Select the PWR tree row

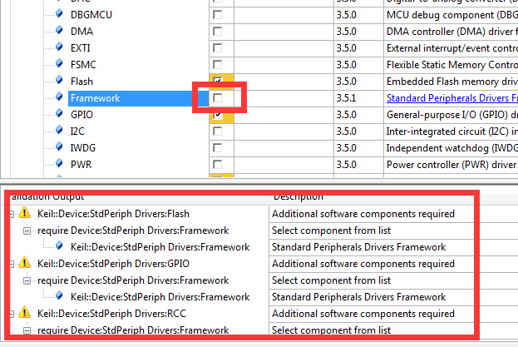tap(81, 165)
